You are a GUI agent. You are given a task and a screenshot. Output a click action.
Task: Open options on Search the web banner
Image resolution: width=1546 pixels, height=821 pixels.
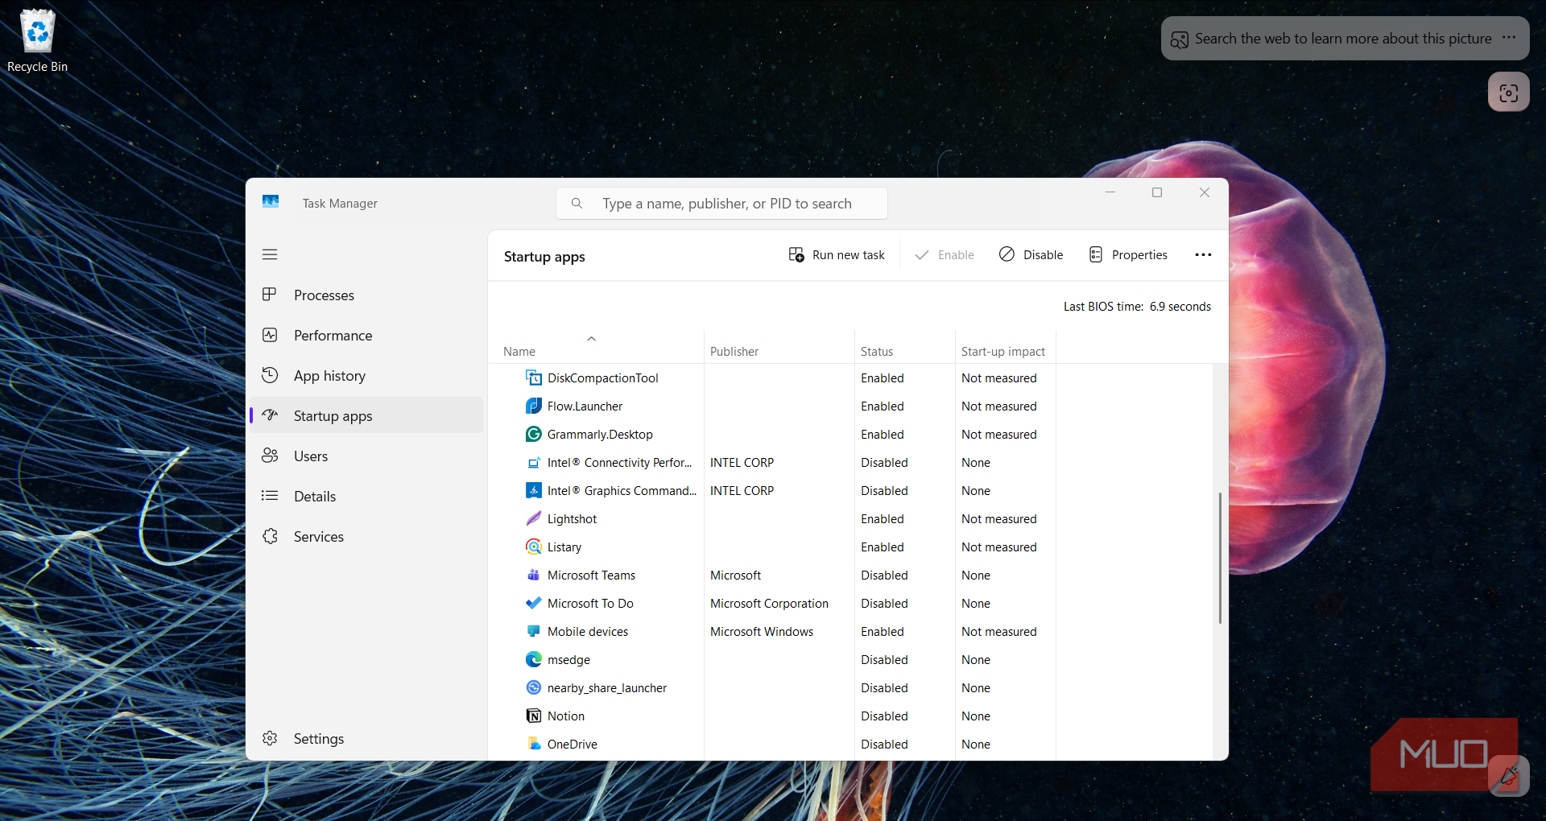(x=1509, y=38)
